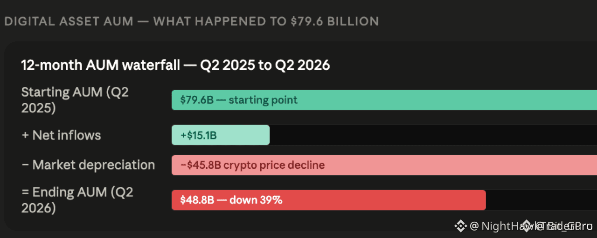The height and width of the screenshot is (238, 597).
Task: Click the + Net inflows row label
Action: tap(61, 135)
